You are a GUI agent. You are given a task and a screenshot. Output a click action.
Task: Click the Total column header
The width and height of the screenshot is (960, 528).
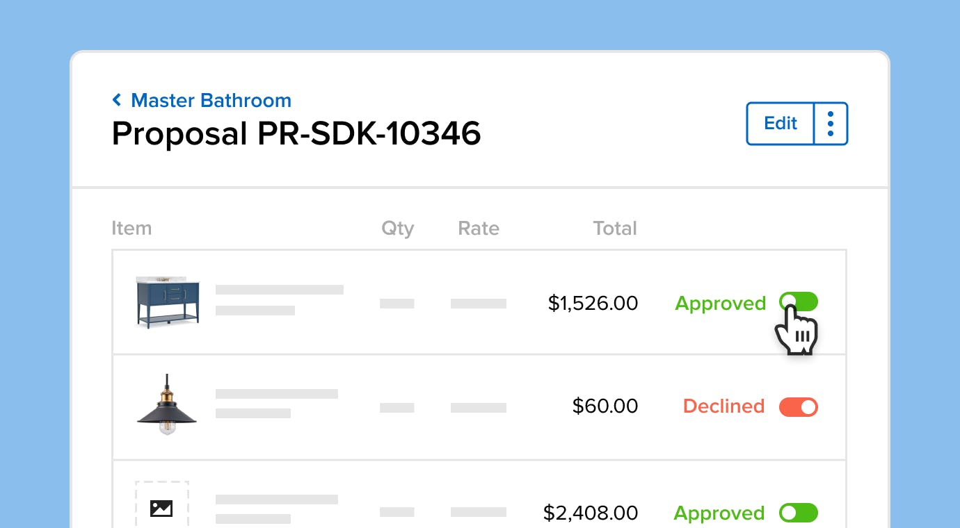click(x=614, y=229)
